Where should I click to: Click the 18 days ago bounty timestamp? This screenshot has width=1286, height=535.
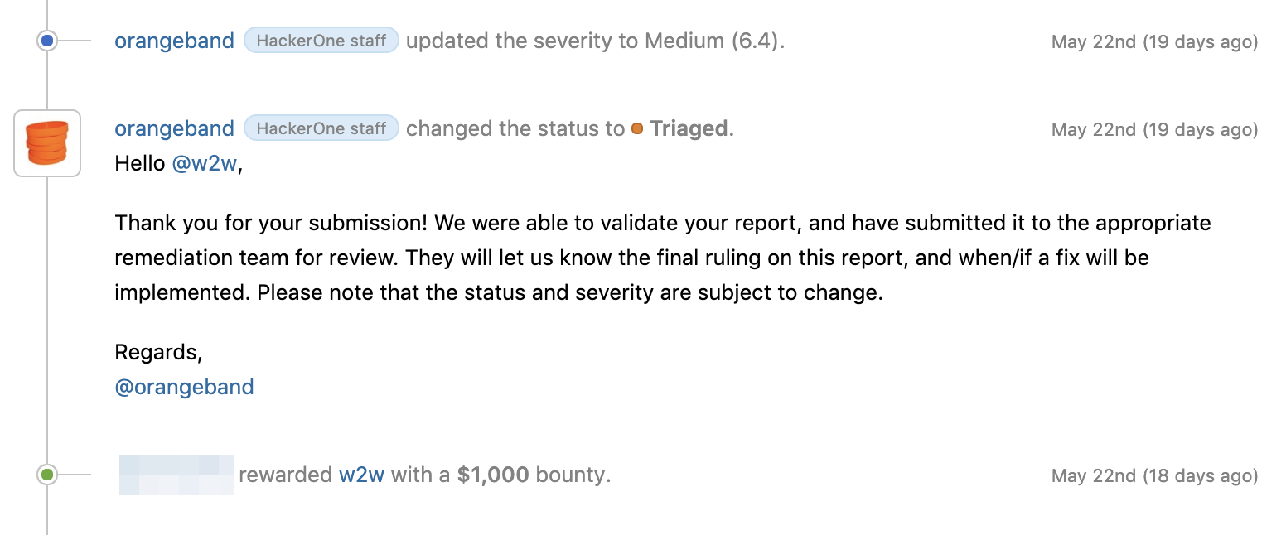[x=1153, y=475]
